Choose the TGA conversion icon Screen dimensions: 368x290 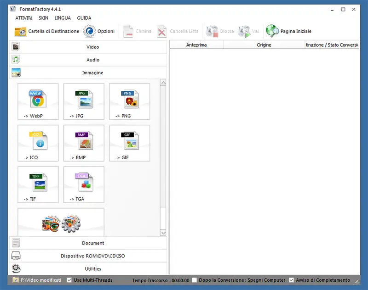click(x=84, y=182)
